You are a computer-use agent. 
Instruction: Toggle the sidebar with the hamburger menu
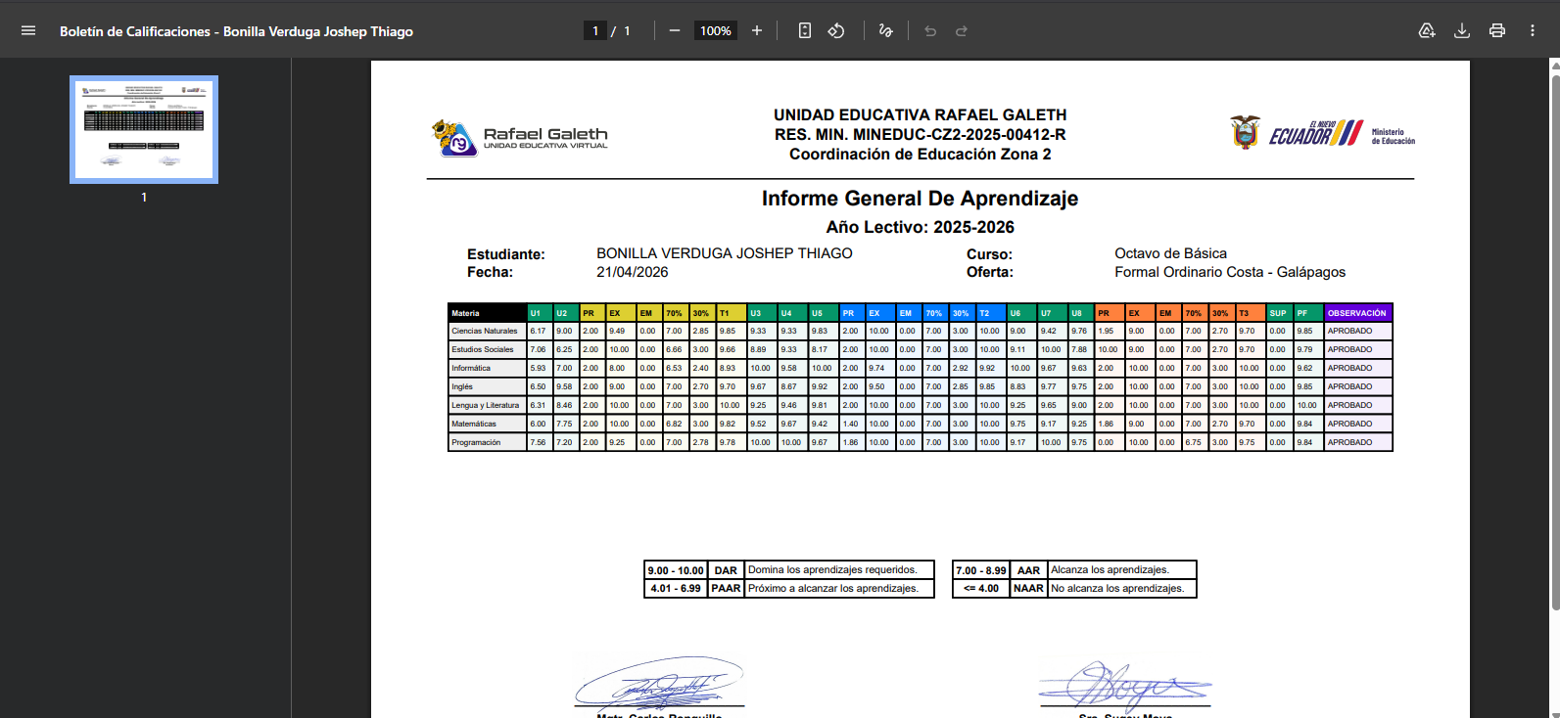pyautogui.click(x=28, y=31)
